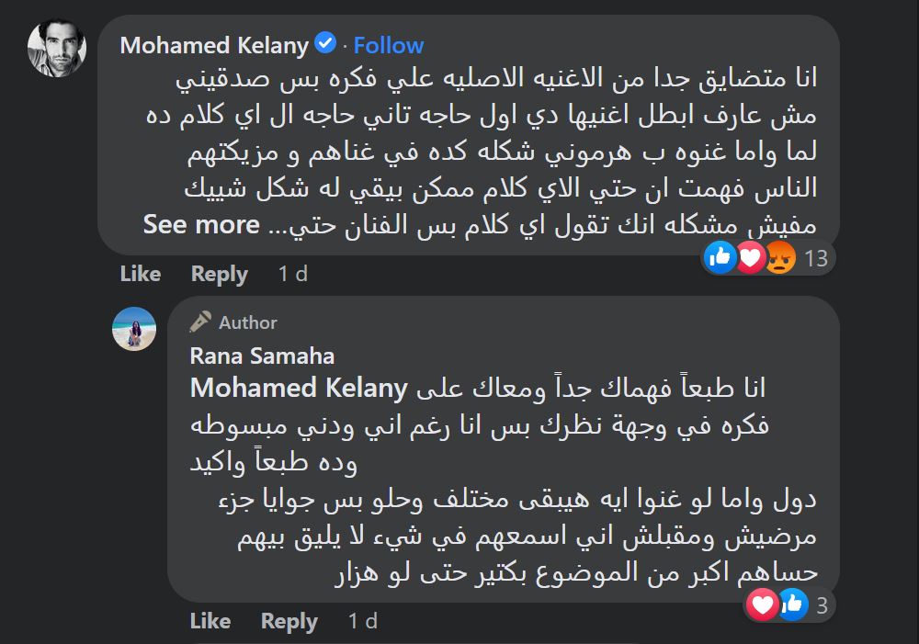This screenshot has width=919, height=644.
Task: Click the angry face reaction on Kelany's comment
Action: pyautogui.click(x=779, y=259)
